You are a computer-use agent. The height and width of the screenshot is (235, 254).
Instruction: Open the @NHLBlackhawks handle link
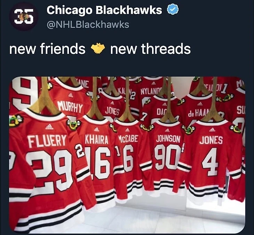tap(88, 25)
